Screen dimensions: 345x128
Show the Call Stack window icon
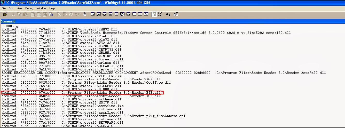click(x=122, y=14)
